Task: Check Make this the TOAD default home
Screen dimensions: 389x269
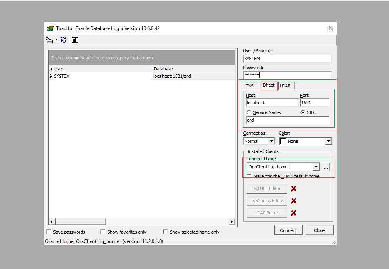Action: tap(249, 176)
